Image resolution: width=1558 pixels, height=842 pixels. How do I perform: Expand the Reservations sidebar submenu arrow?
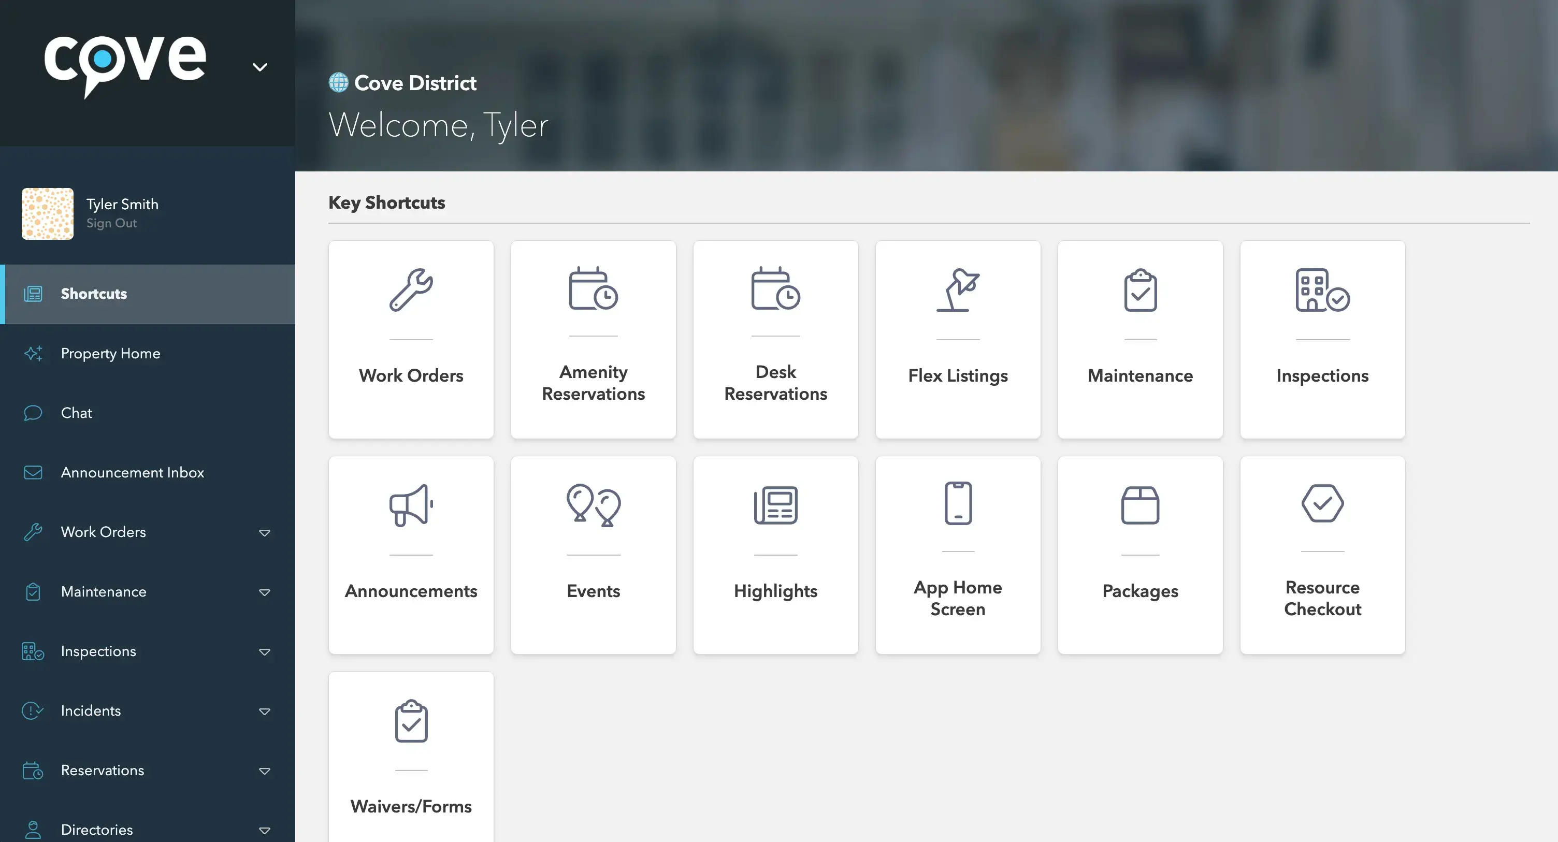tap(264, 771)
